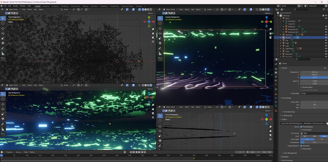Hide Camera object via eye icon
Screen dimensions: 328x162
pyautogui.click(x=326, y=38)
